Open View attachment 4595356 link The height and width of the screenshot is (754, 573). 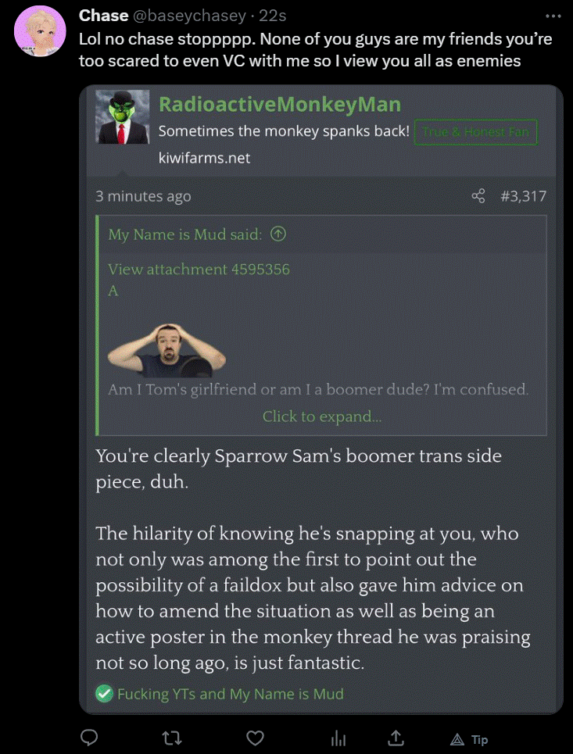[199, 270]
